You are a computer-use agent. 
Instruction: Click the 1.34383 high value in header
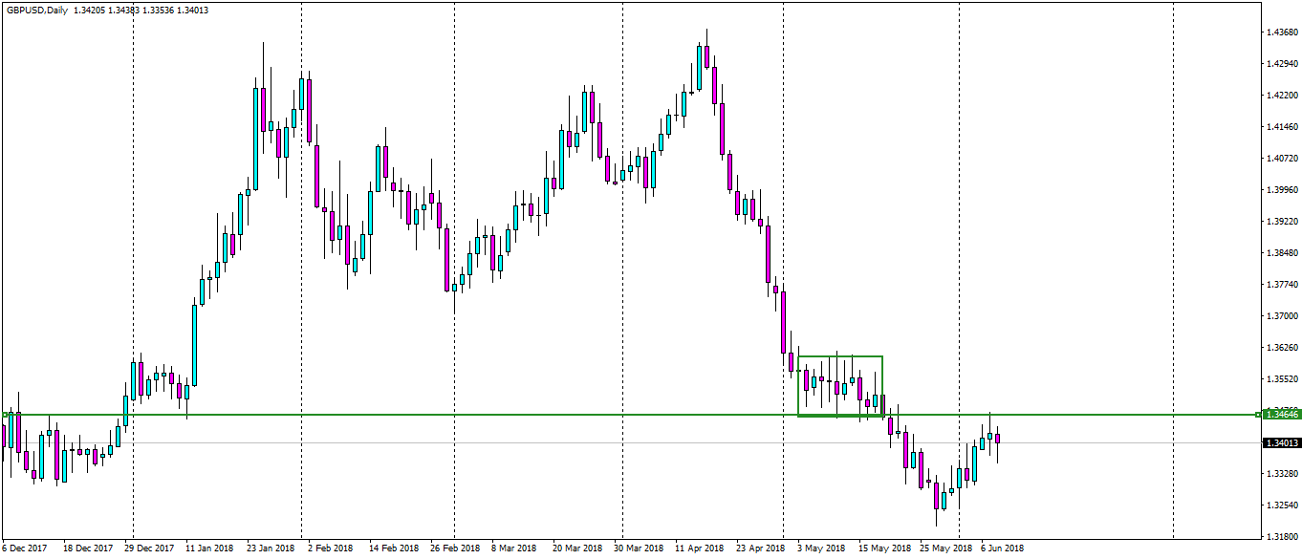tap(123, 11)
